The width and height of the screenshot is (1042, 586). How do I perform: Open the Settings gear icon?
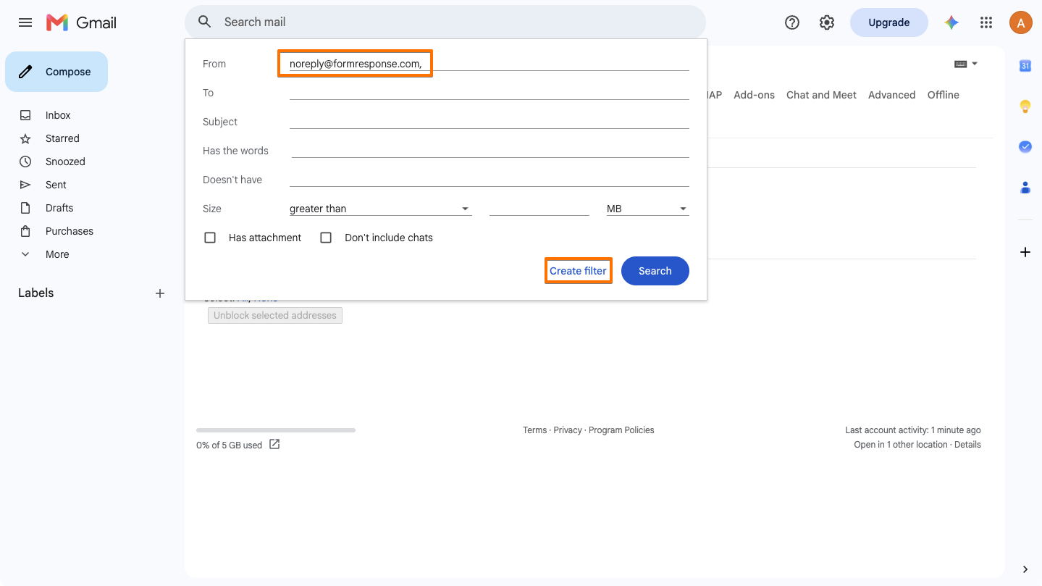pyautogui.click(x=827, y=22)
